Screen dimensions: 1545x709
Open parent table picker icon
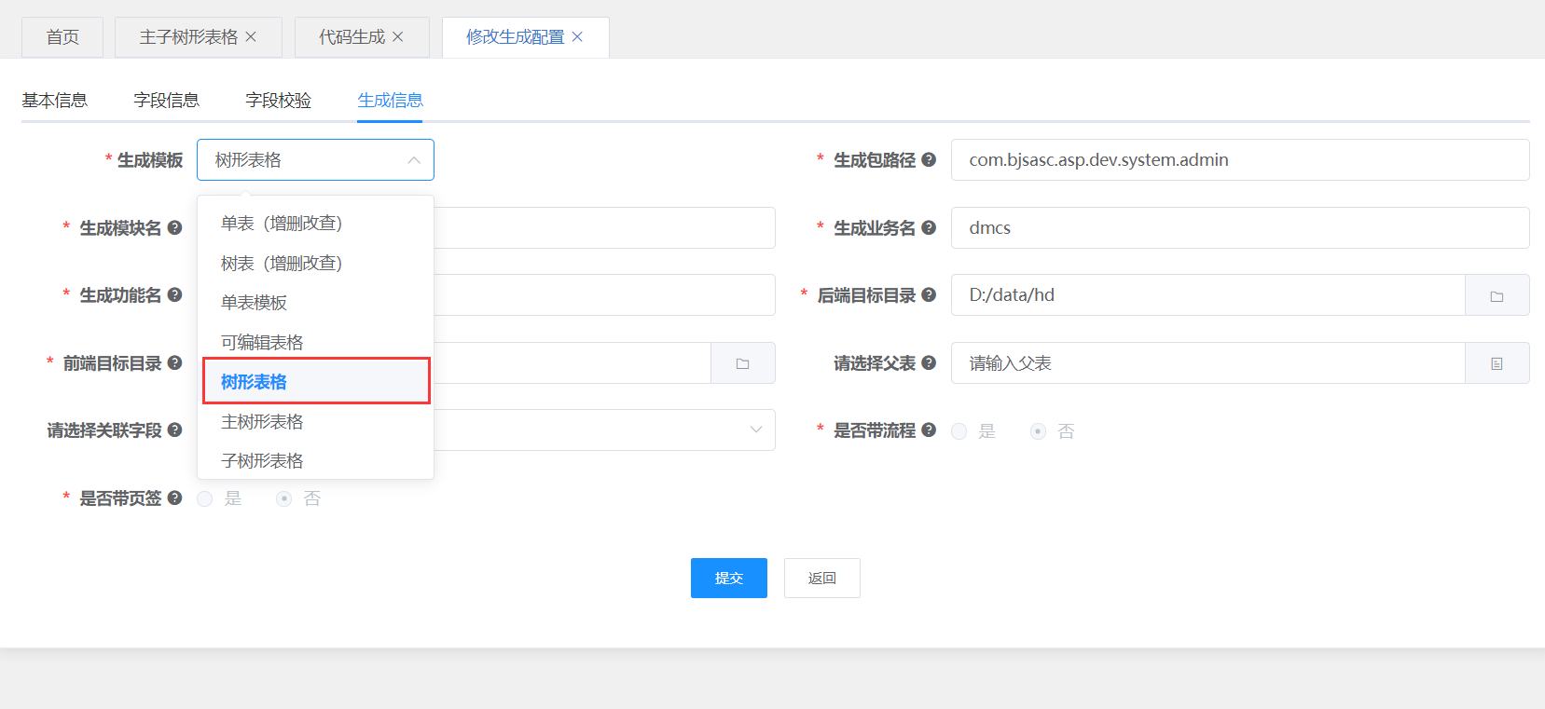click(x=1497, y=363)
